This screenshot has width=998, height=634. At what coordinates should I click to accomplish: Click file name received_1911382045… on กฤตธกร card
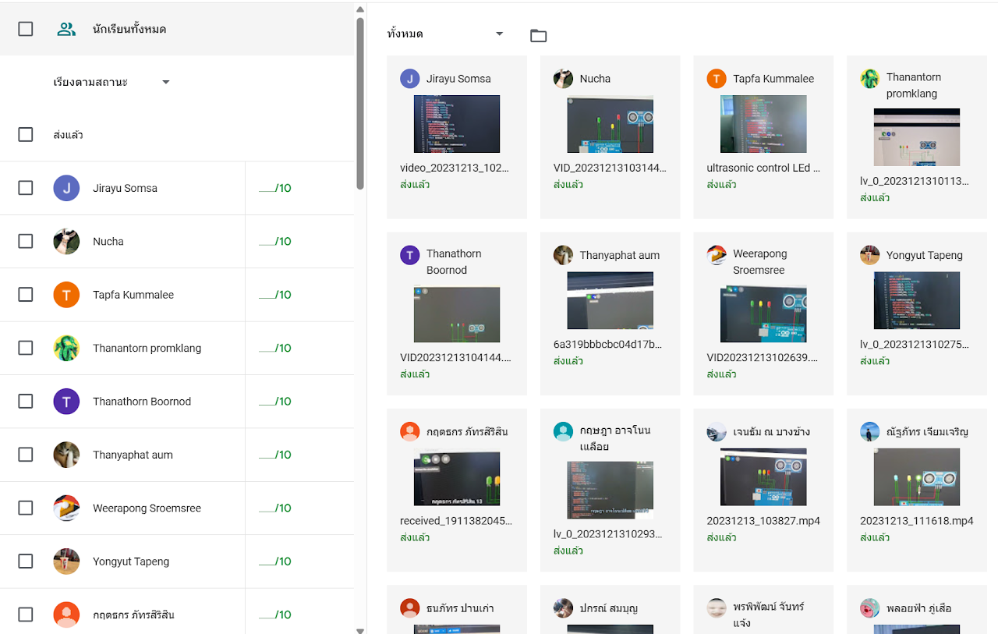456,521
